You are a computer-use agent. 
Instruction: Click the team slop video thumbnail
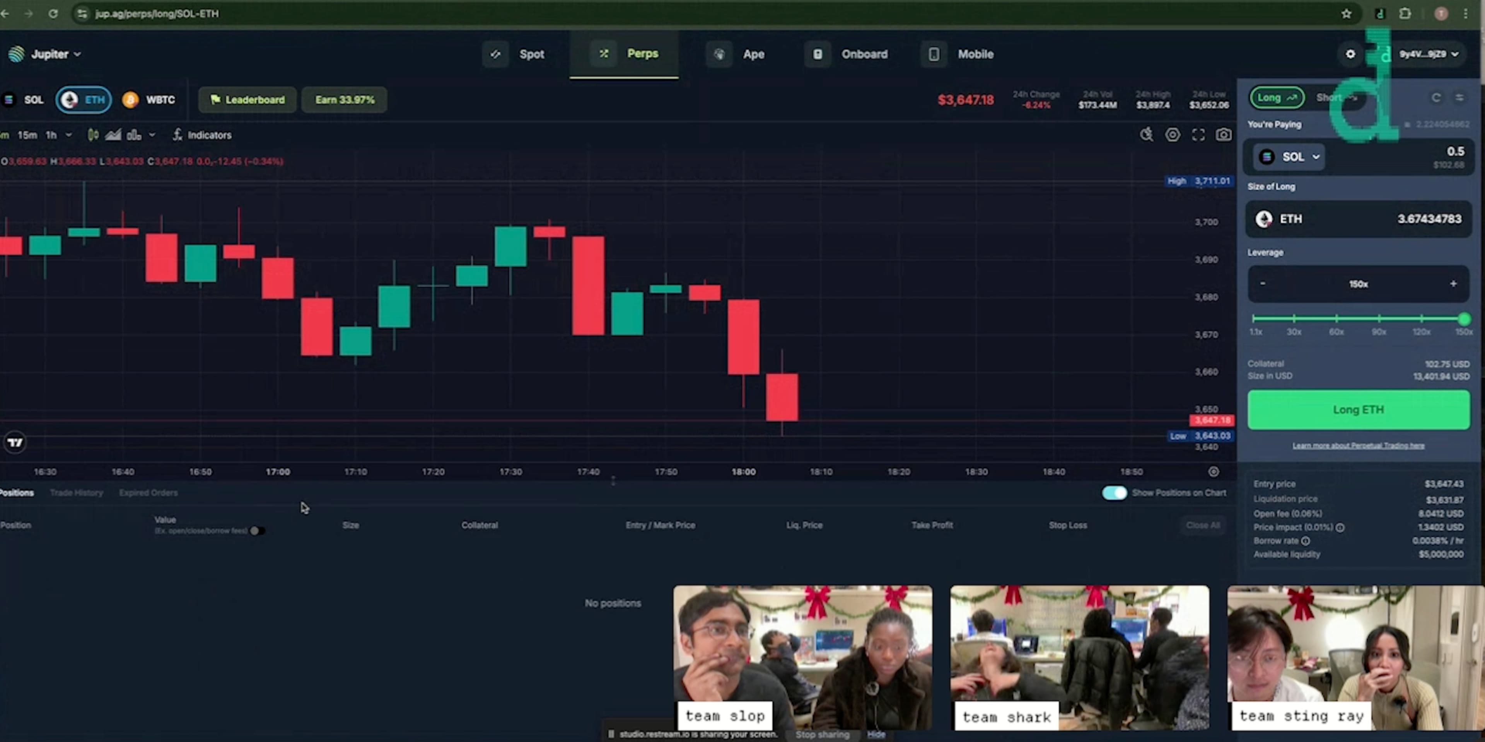802,657
